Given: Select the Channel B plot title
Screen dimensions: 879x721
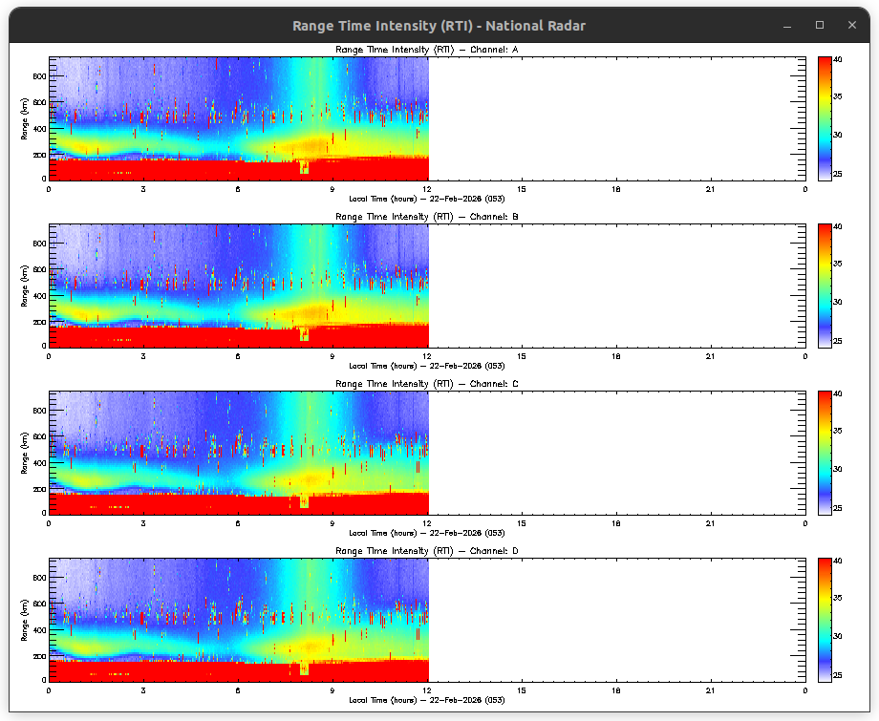Looking at the screenshot, I should (x=427, y=217).
